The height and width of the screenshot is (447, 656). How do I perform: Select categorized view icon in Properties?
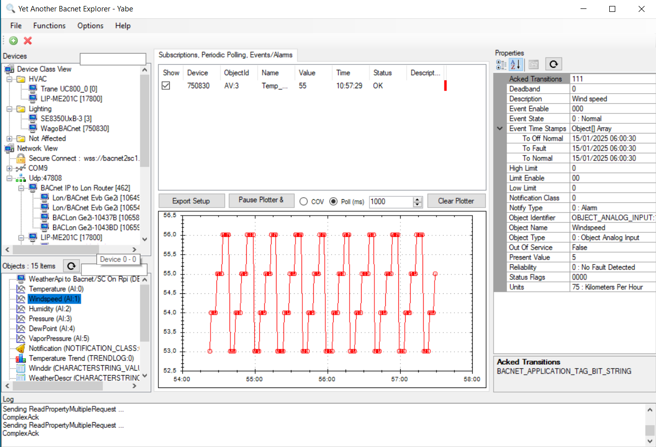click(x=502, y=64)
